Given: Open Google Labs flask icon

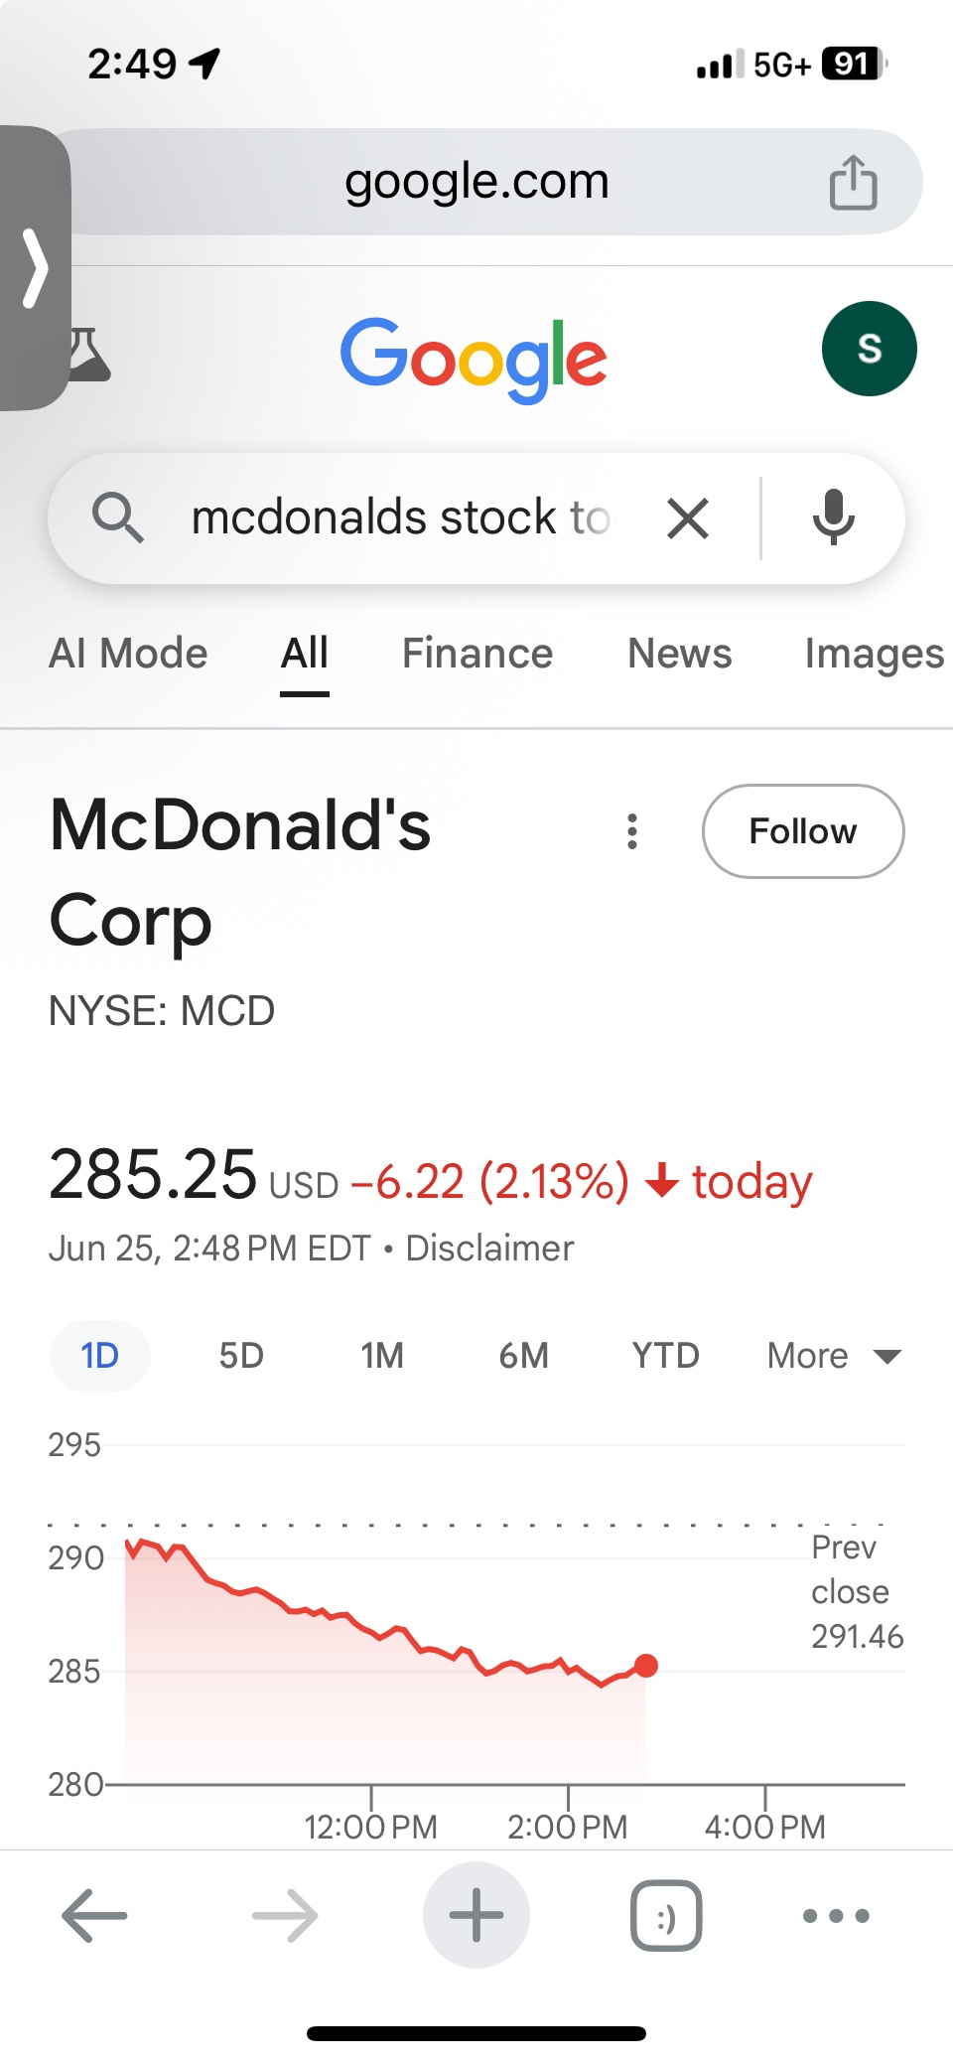Looking at the screenshot, I should point(91,356).
